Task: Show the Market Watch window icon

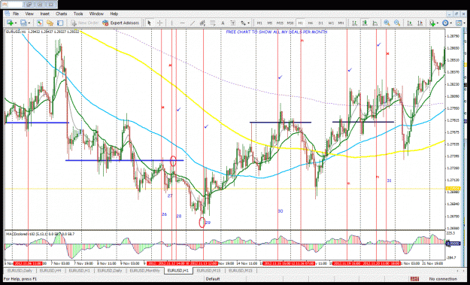Action: coord(40,23)
